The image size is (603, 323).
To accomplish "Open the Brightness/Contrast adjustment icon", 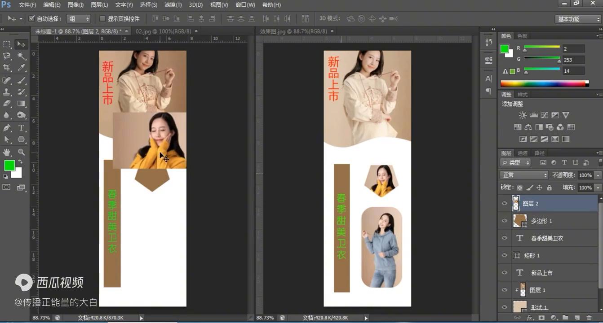I will coord(523,115).
